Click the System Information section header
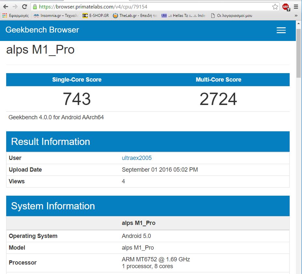 click(148, 206)
